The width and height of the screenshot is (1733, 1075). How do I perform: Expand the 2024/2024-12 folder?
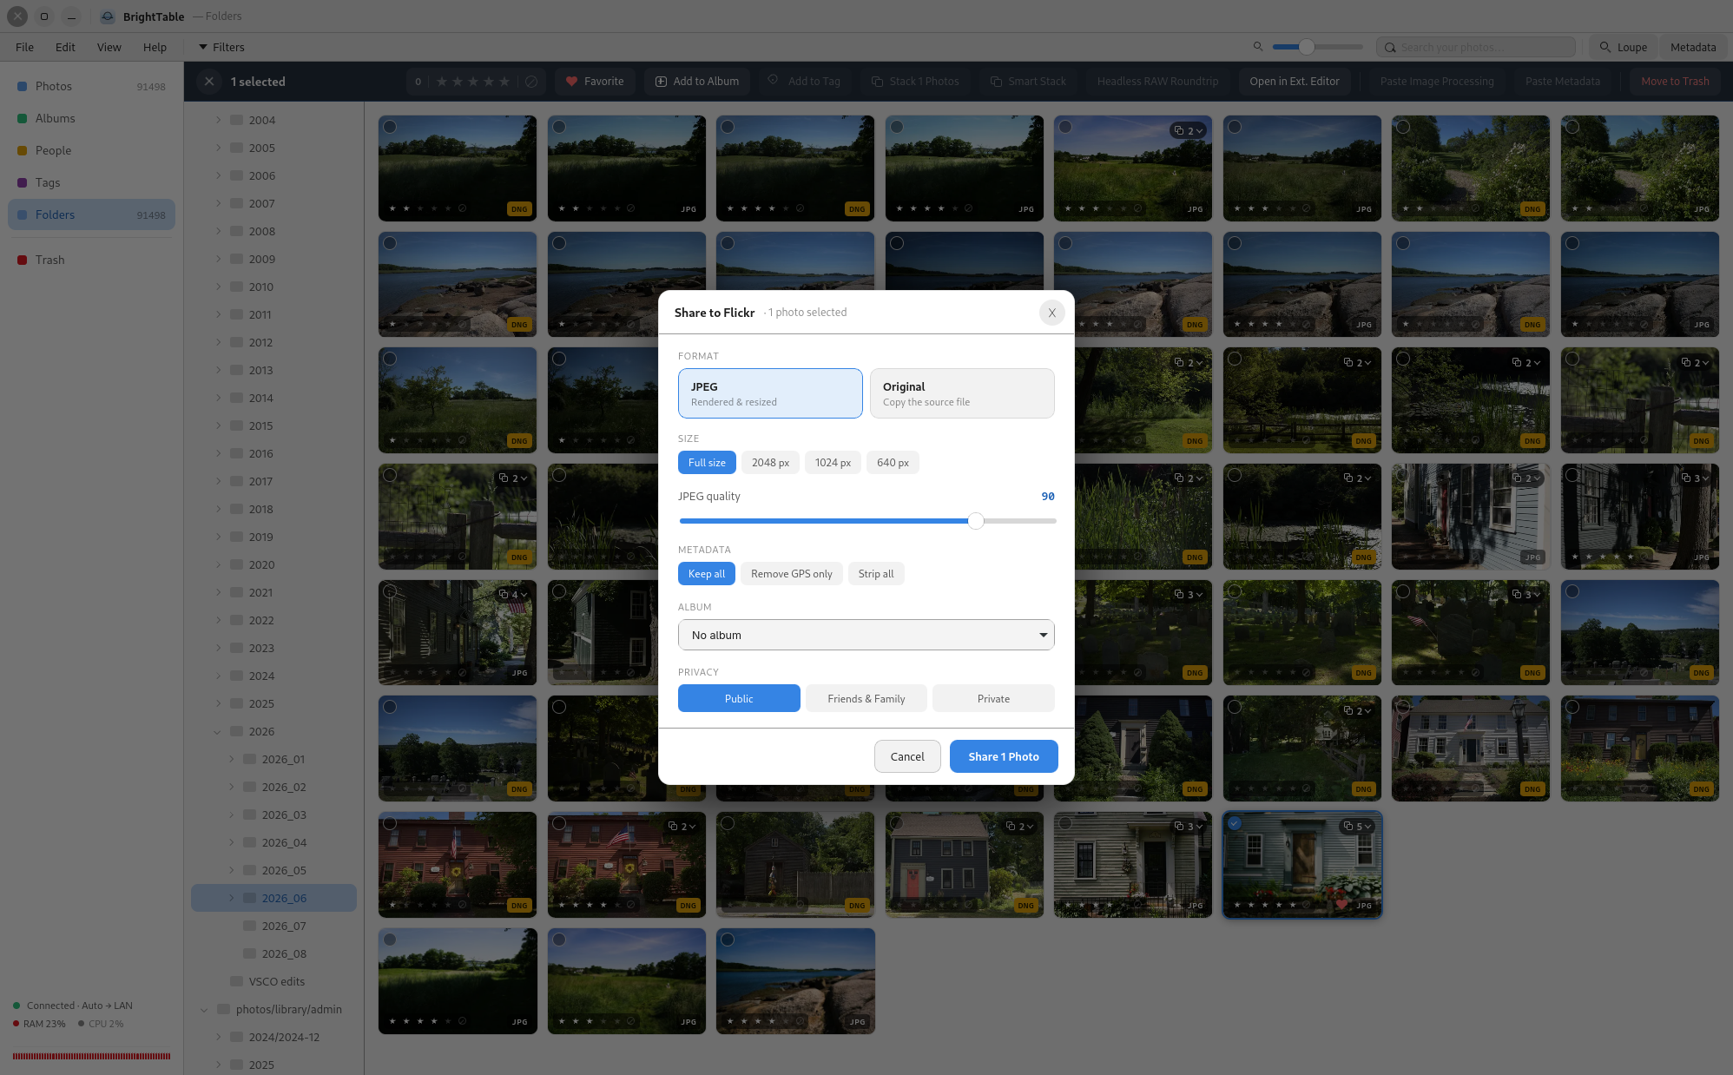[218, 1037]
